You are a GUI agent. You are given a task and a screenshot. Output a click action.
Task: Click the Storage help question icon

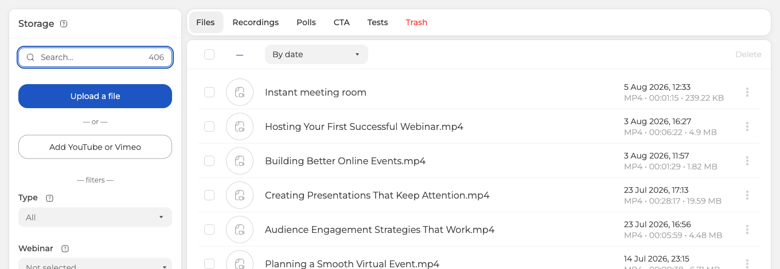pos(64,24)
